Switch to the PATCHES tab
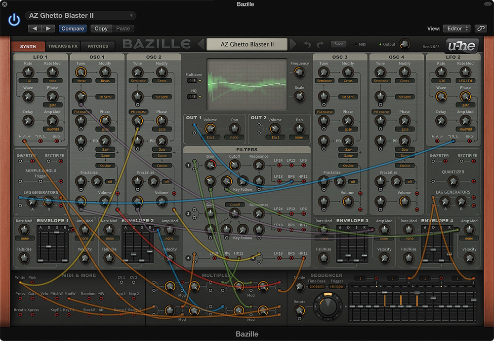The height and width of the screenshot is (341, 494). click(x=98, y=46)
